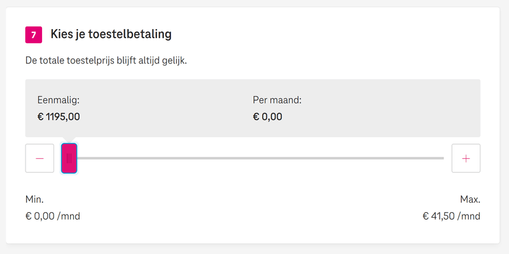Click the € 1195,00 one-time amount
Screen dimensions: 509x254
[59, 116]
